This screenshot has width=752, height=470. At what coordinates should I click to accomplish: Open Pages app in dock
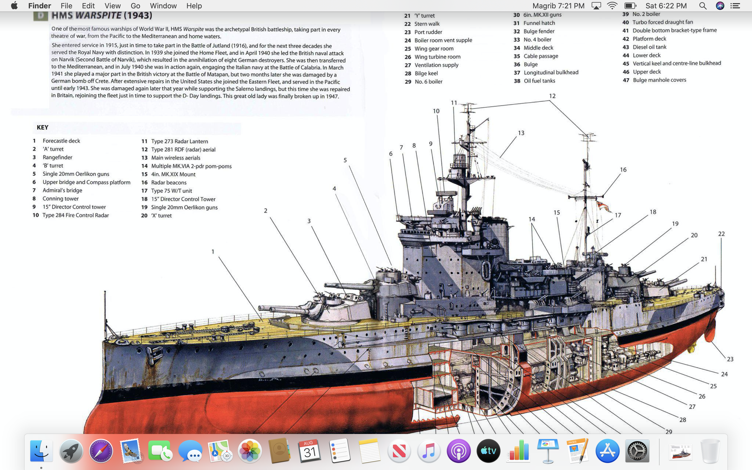coord(578,451)
